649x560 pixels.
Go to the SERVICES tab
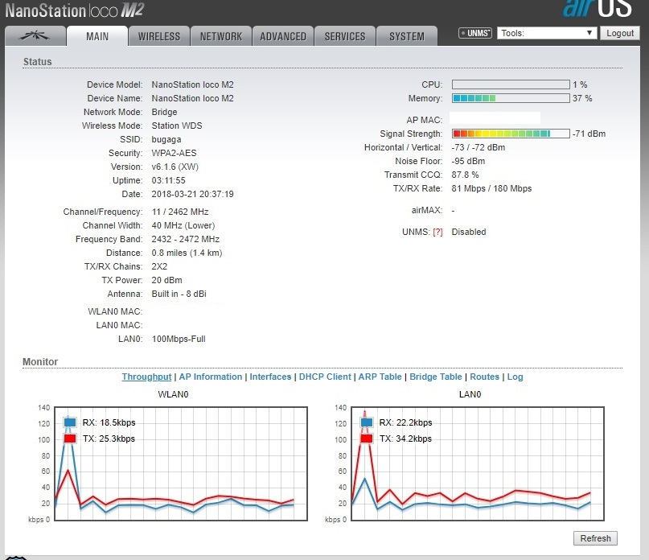345,36
